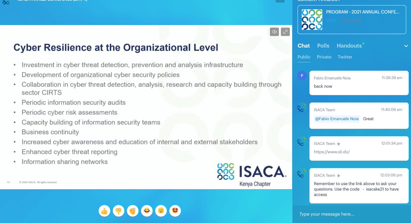This screenshot has height=223, width=411.
Task: Click the 'Great' reply text
Action: (x=368, y=119)
